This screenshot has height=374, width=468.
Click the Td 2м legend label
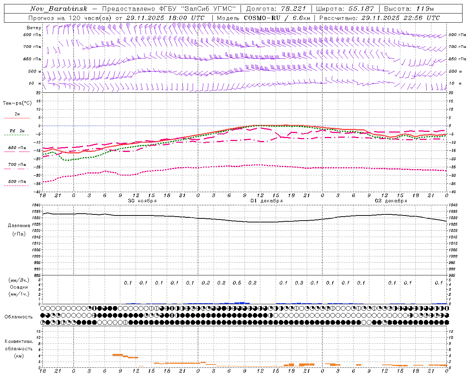pos(17,131)
